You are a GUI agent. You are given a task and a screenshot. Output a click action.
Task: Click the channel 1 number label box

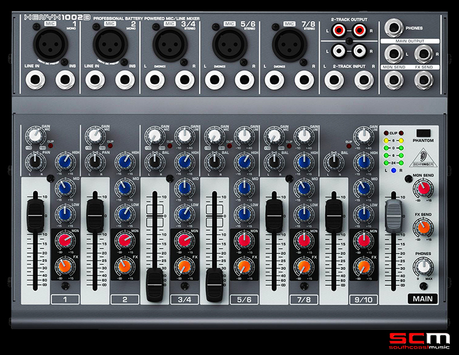[x=65, y=299]
